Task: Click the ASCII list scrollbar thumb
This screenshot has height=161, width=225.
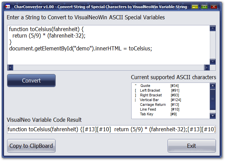Action: (x=213, y=99)
